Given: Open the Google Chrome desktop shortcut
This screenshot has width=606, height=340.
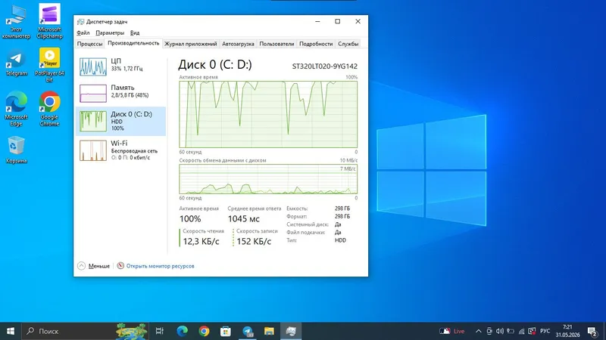Looking at the screenshot, I should 49,109.
